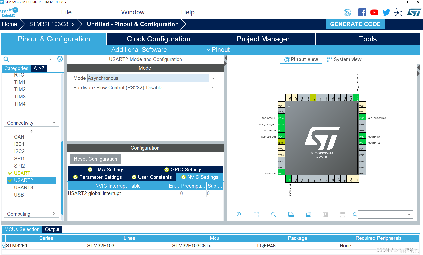Click the category search magnifier icon

(6, 59)
